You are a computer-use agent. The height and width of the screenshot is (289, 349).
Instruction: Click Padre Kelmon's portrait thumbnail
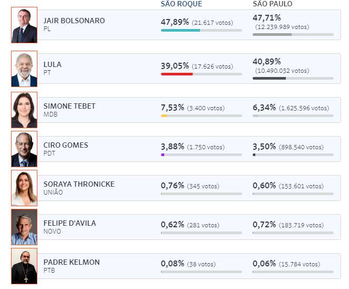[x=24, y=266]
